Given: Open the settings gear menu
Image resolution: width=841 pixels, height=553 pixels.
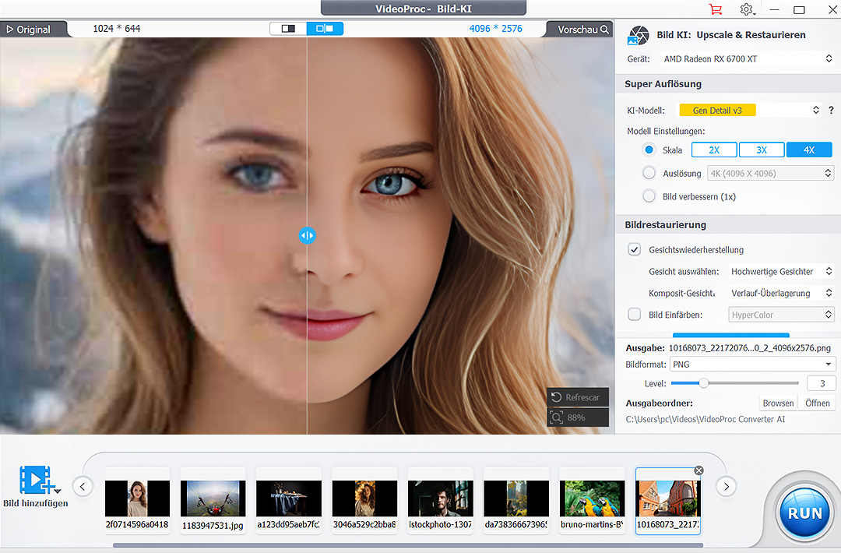Looking at the screenshot, I should 747,10.
